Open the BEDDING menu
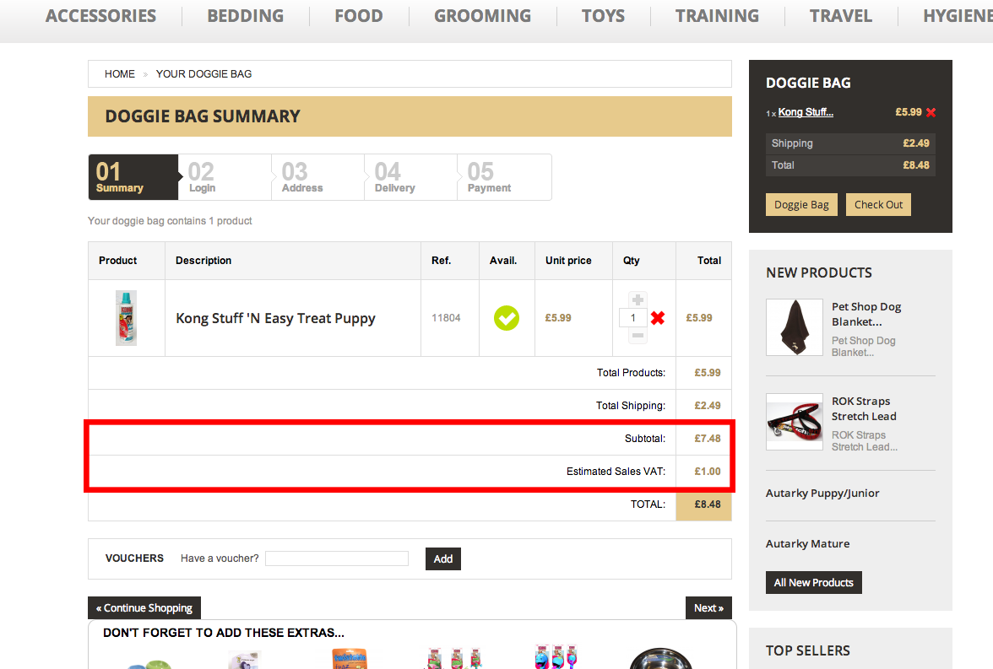 [x=245, y=16]
